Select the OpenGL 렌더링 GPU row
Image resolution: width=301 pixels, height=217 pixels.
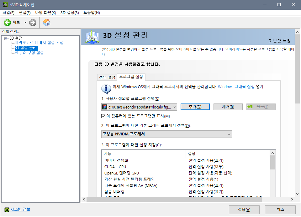click(186, 173)
